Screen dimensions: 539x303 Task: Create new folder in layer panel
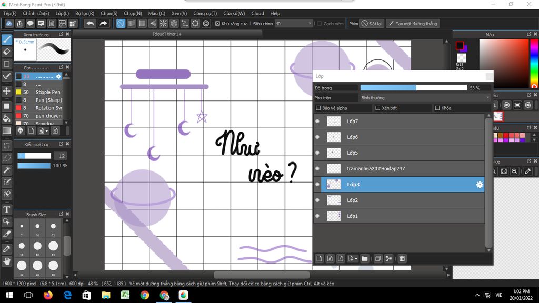click(365, 258)
